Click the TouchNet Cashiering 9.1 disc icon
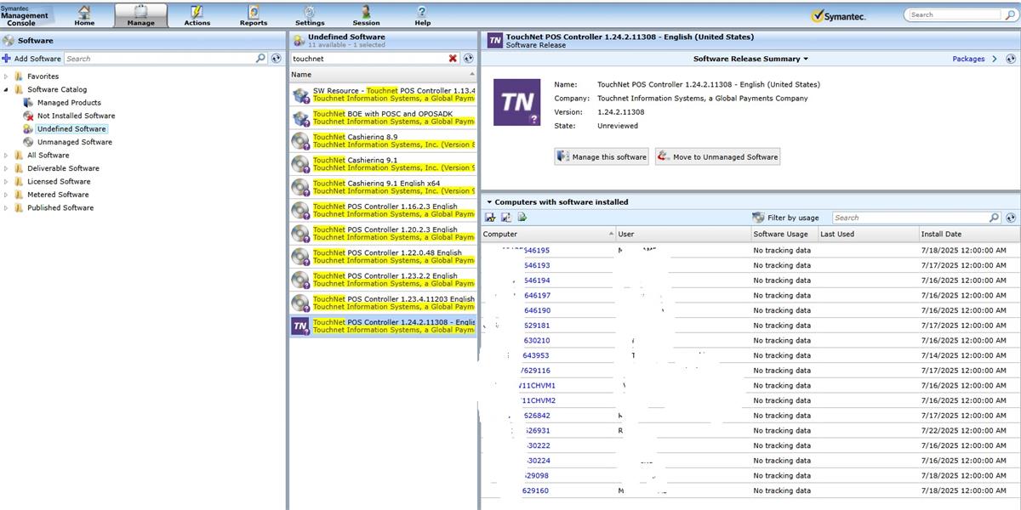The width and height of the screenshot is (1021, 510). pyautogui.click(x=300, y=164)
